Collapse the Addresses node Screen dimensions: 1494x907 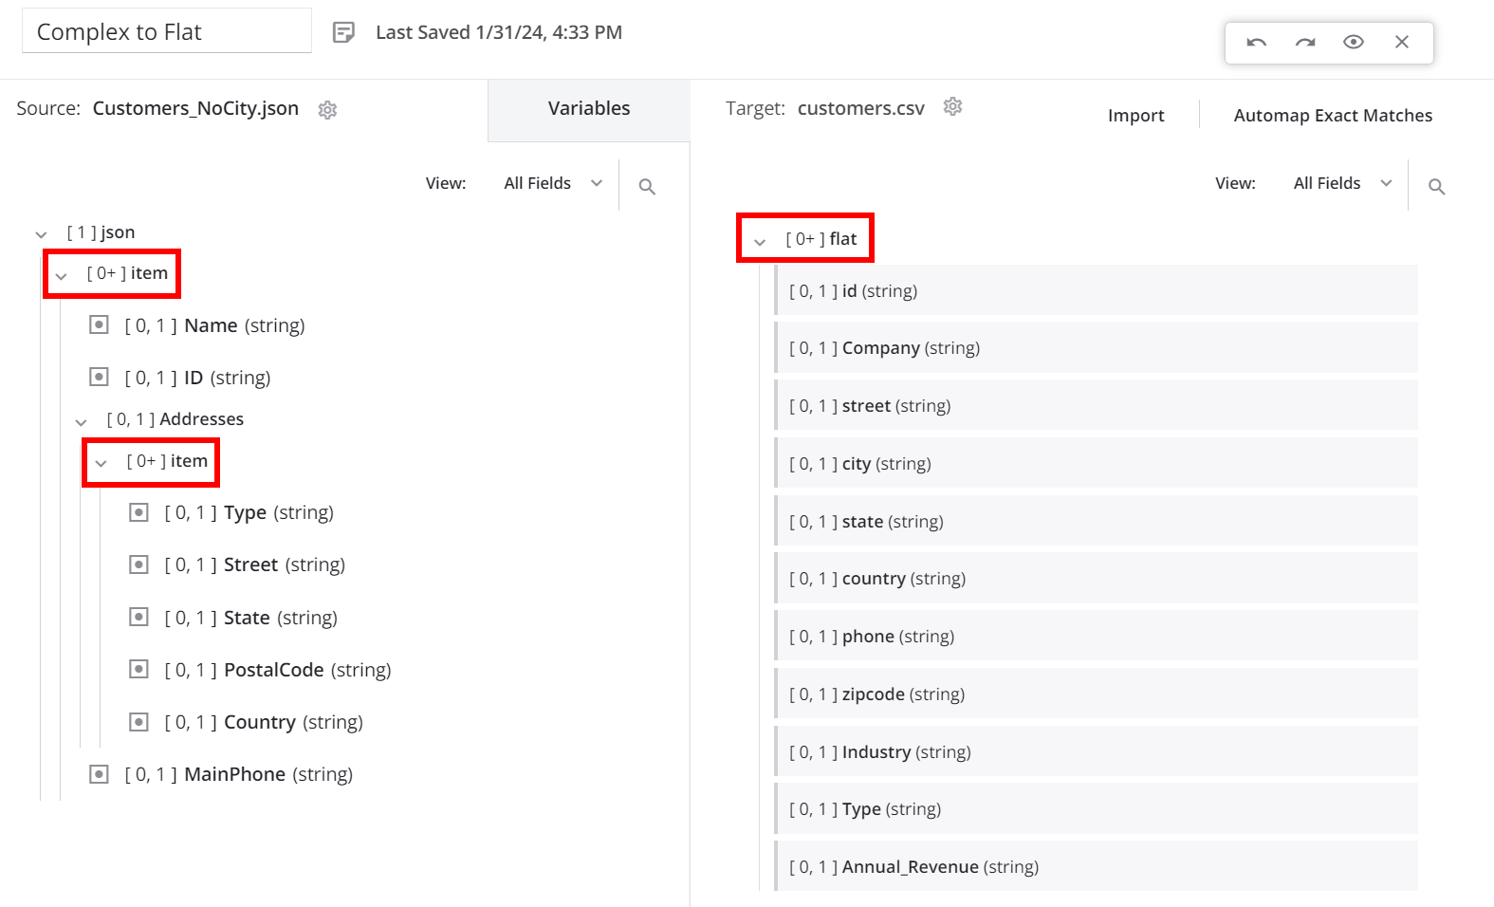(x=82, y=421)
